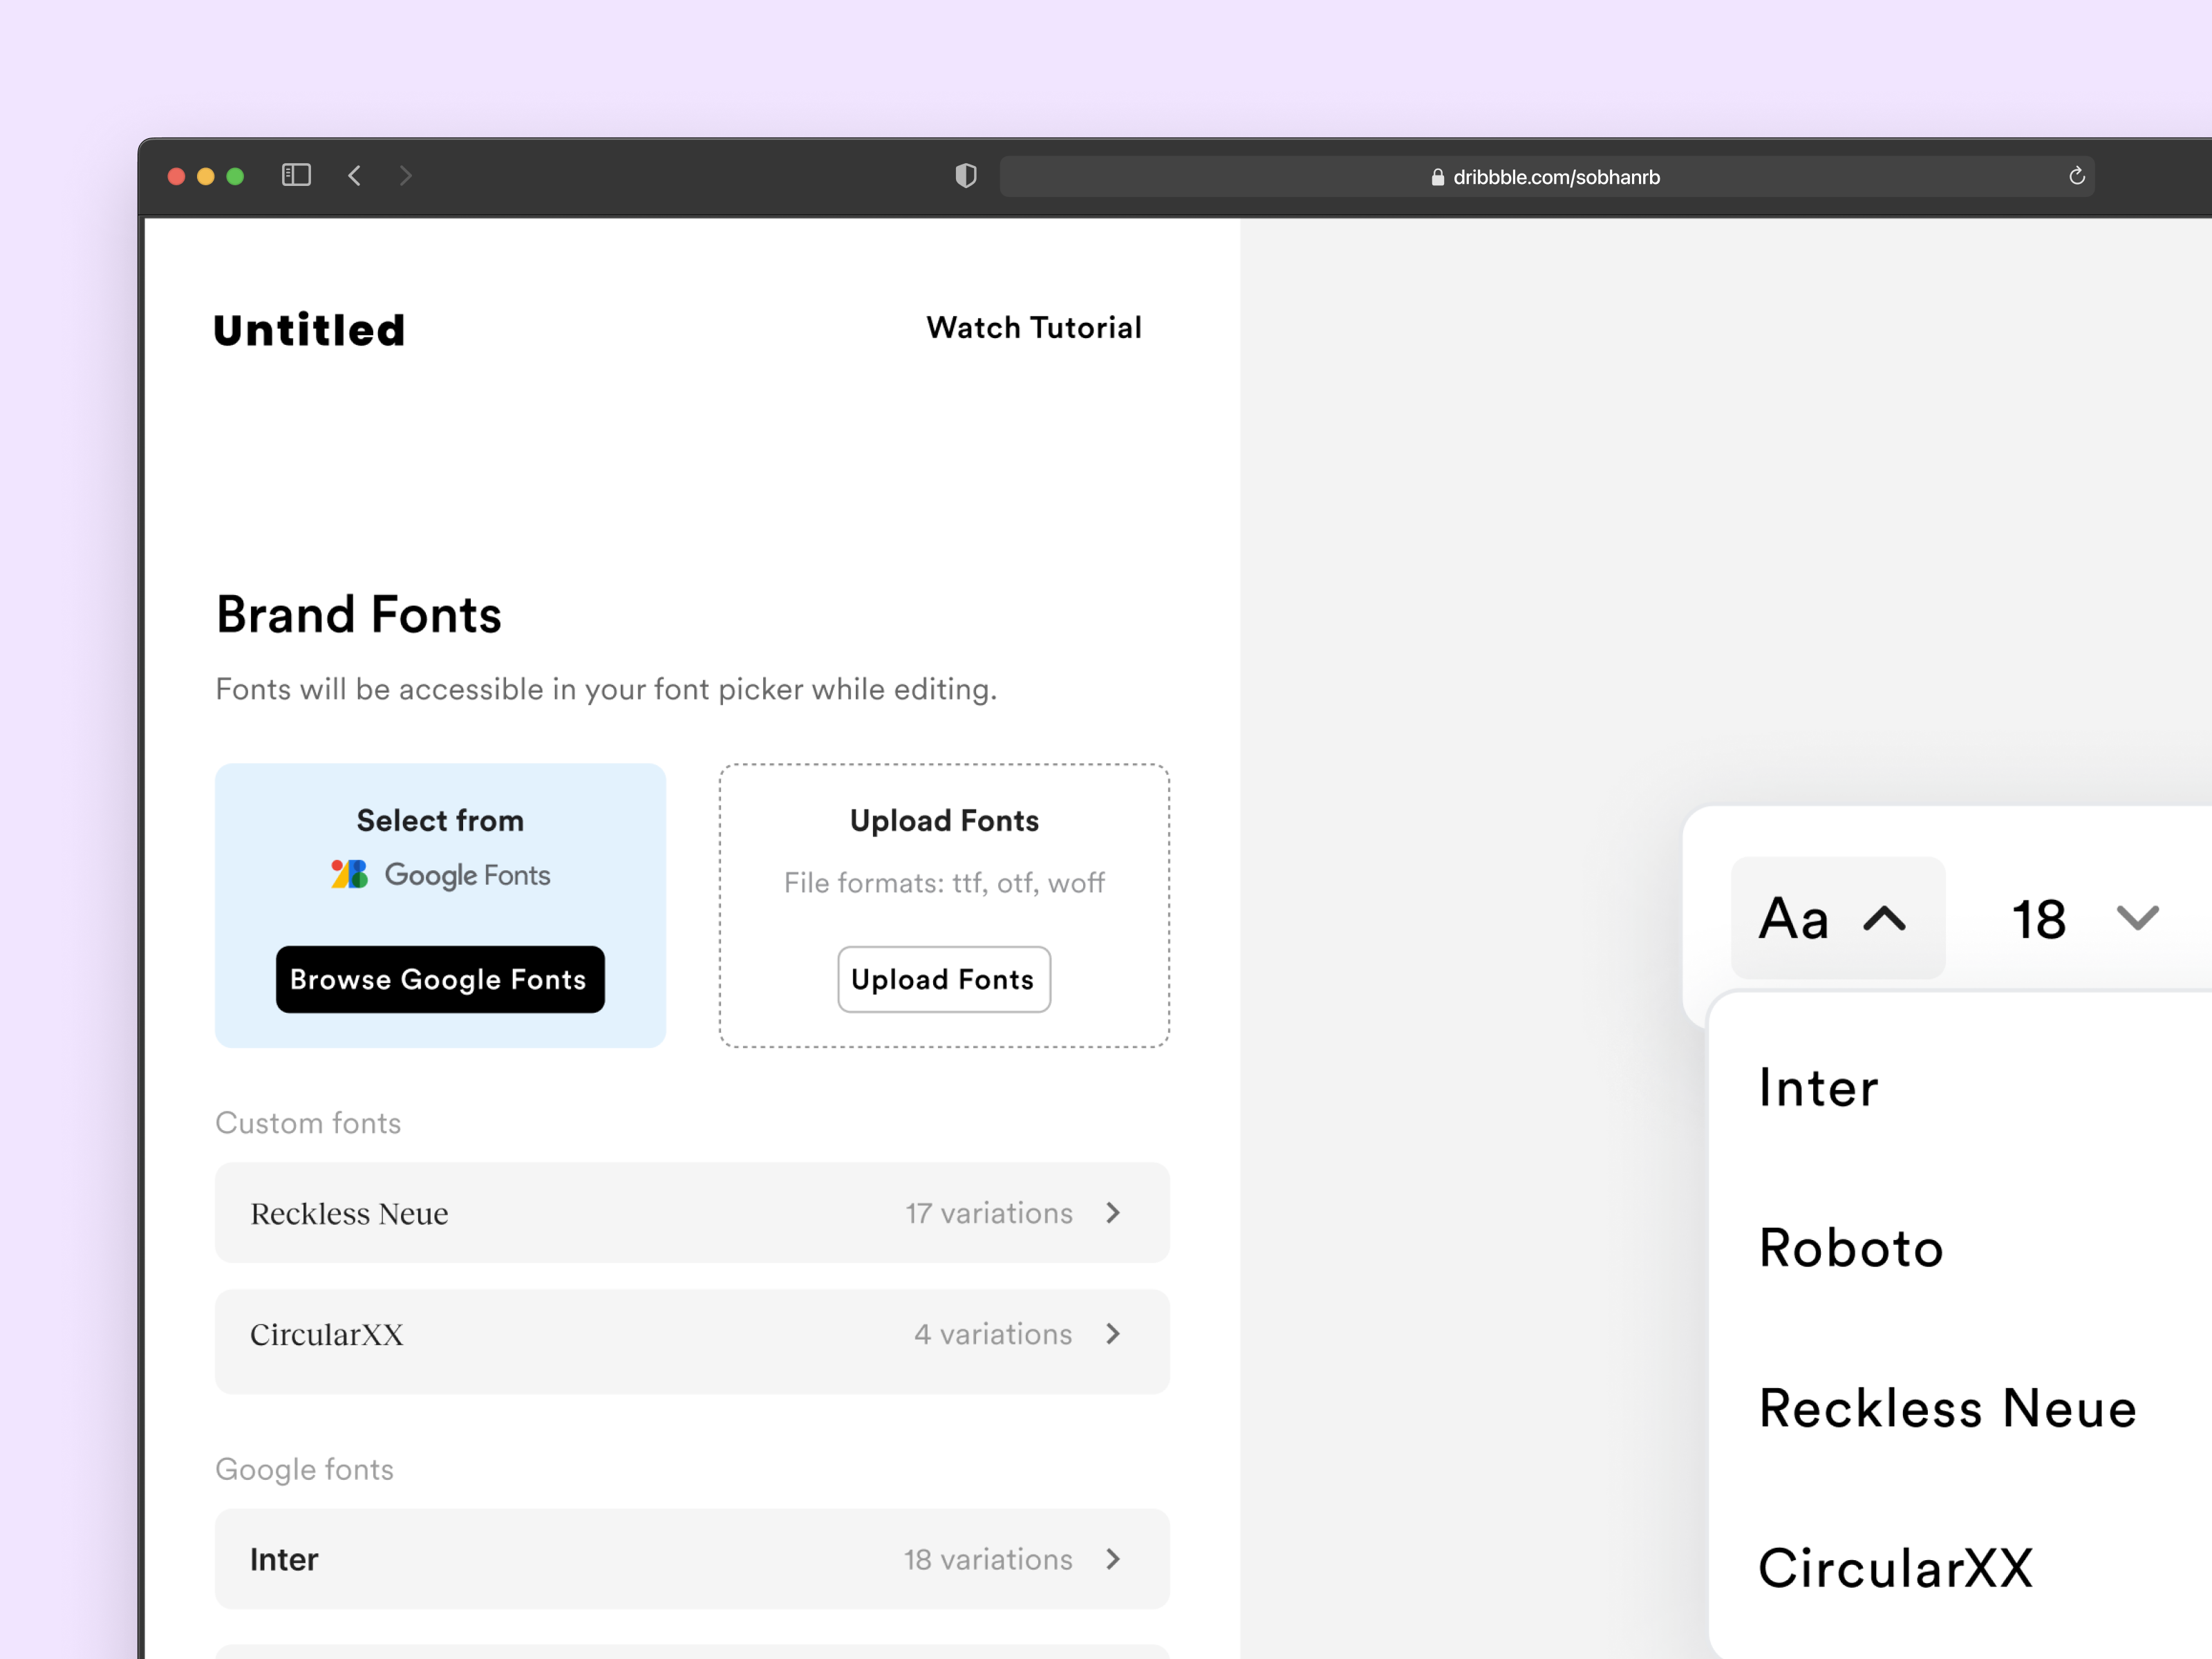
Task: Click the Untitled app logo
Action: pyautogui.click(x=308, y=329)
